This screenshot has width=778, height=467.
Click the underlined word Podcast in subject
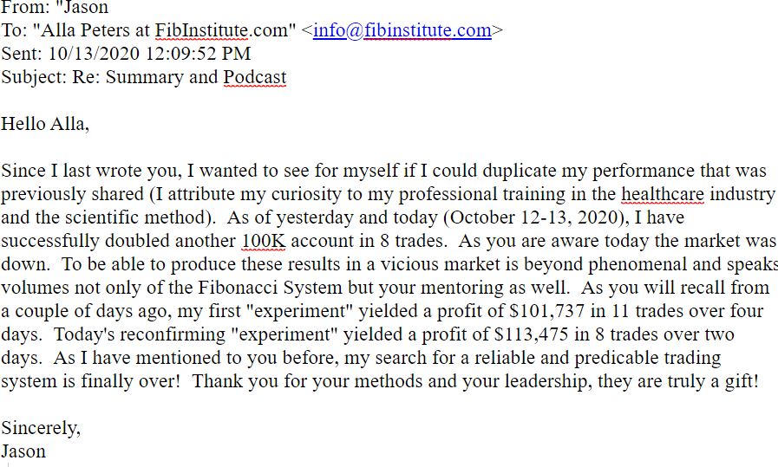tap(254, 77)
